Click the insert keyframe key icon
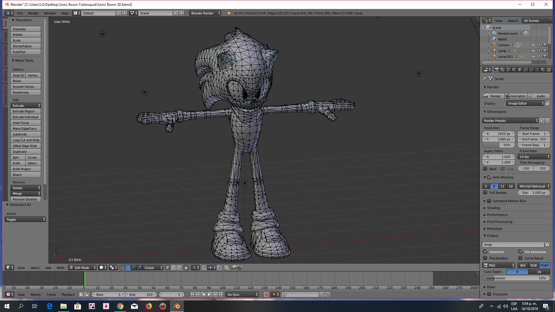This screenshot has height=312, width=555. (x=322, y=294)
